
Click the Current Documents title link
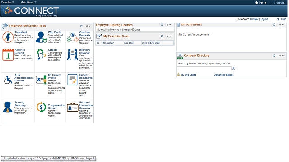(86, 76)
